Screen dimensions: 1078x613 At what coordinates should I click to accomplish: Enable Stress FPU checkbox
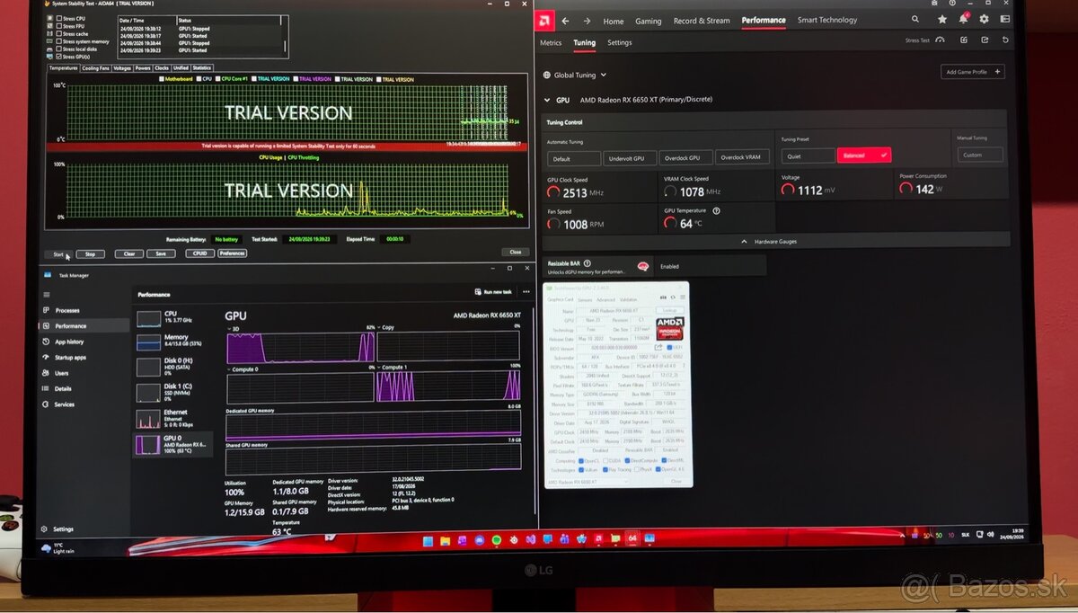point(60,26)
